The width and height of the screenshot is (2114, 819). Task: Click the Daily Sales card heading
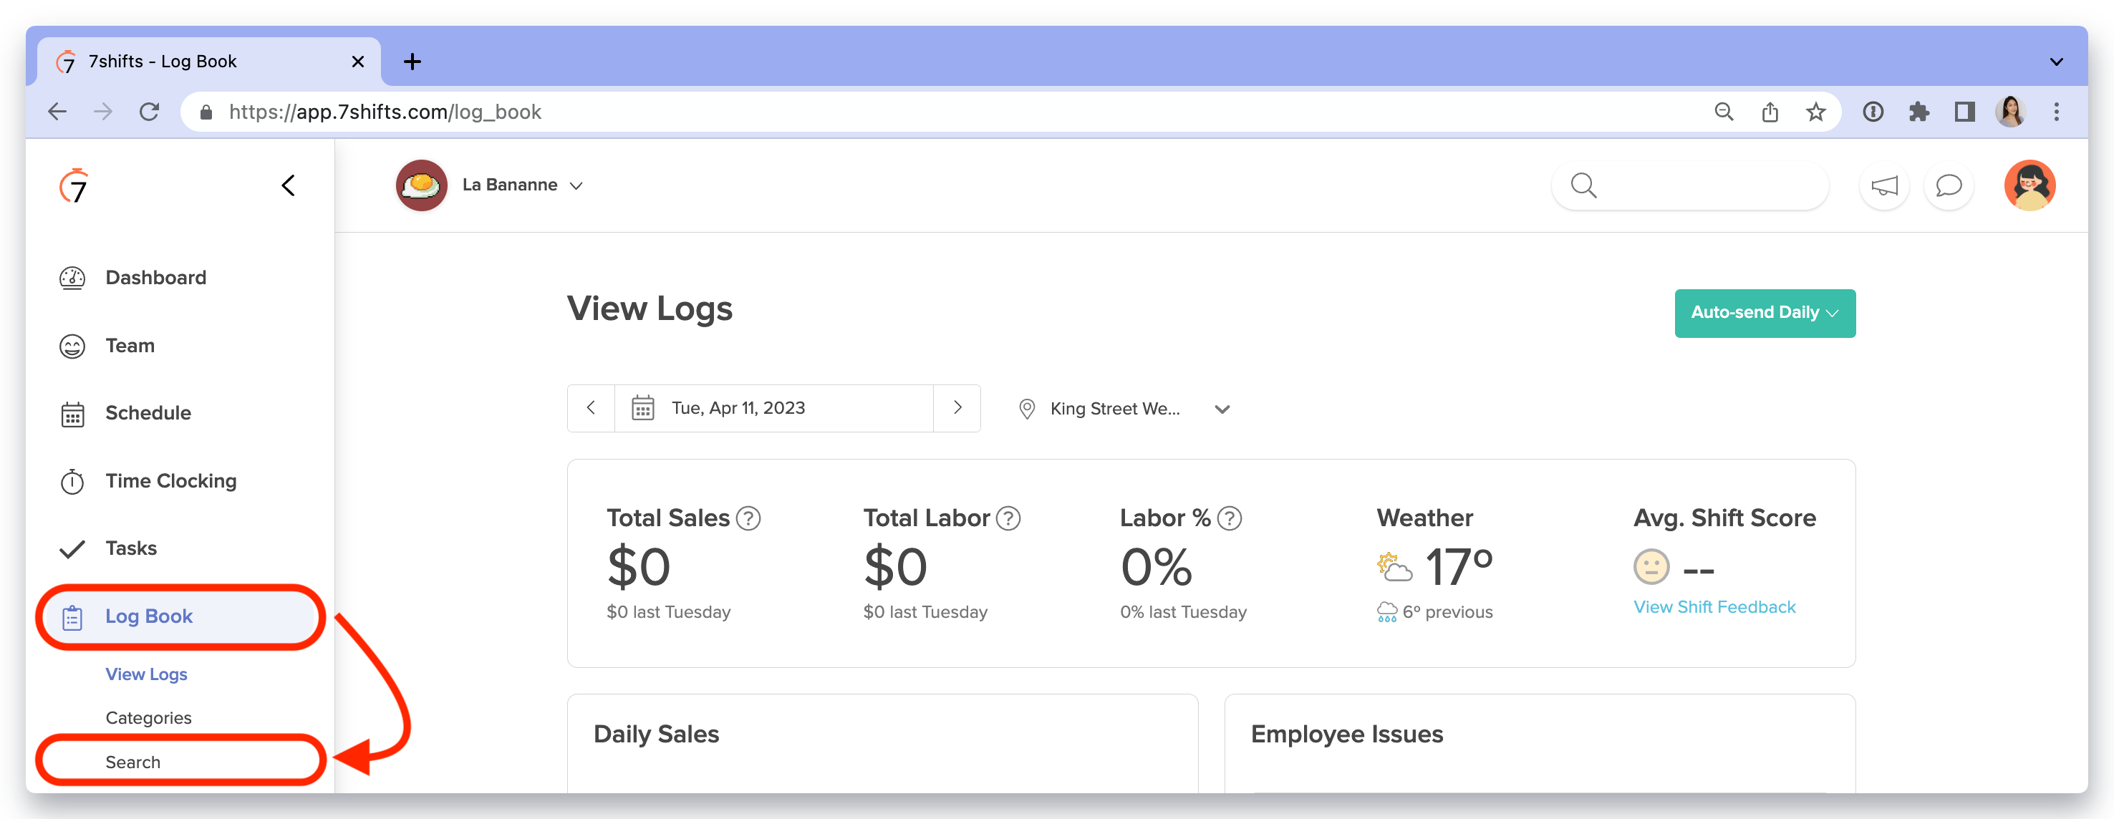click(x=656, y=735)
